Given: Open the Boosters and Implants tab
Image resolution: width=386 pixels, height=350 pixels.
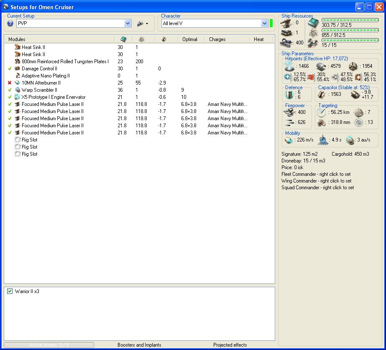Looking at the screenshot, I should 139,345.
